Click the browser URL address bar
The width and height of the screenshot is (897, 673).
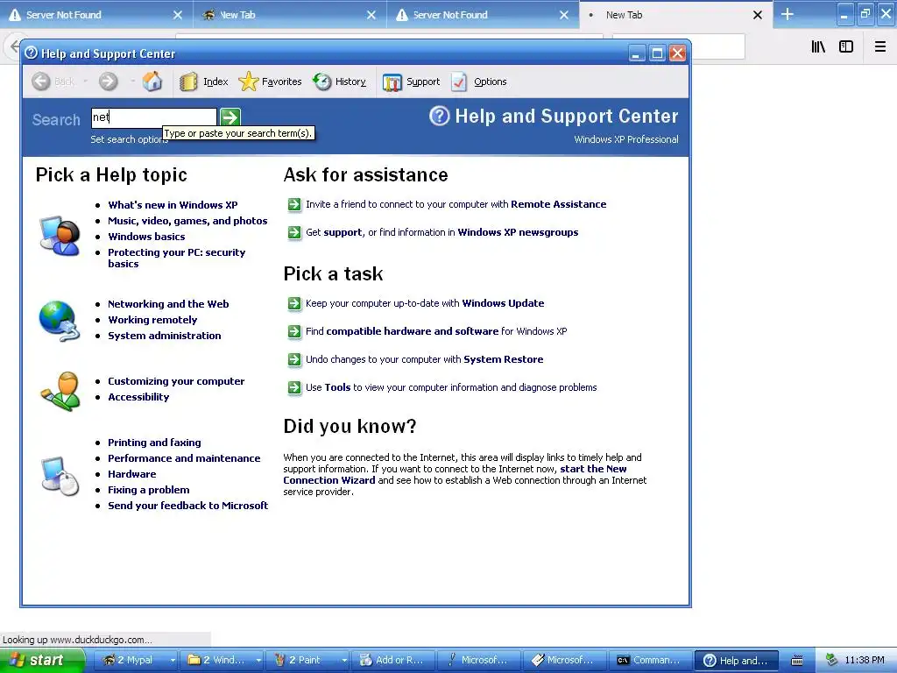pos(389,36)
